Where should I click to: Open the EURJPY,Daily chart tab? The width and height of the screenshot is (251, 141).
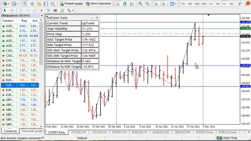click(x=57, y=132)
